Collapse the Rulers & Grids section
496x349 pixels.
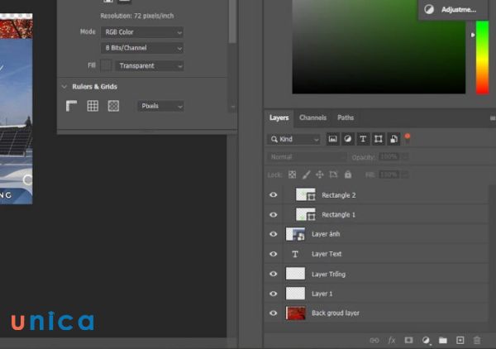tap(64, 86)
